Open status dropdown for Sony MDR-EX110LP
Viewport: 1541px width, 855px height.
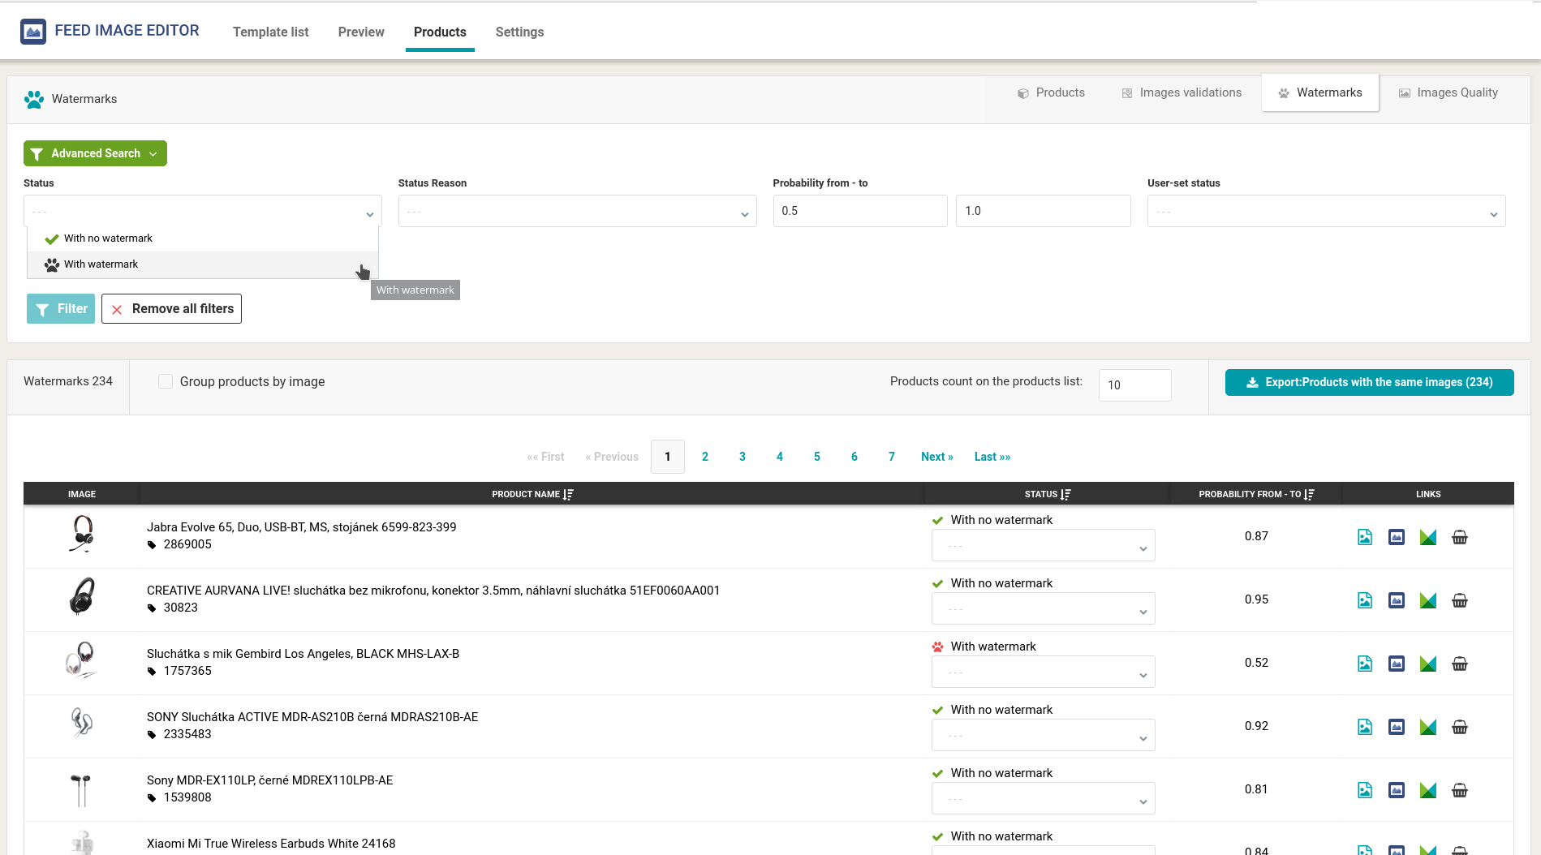[1043, 798]
